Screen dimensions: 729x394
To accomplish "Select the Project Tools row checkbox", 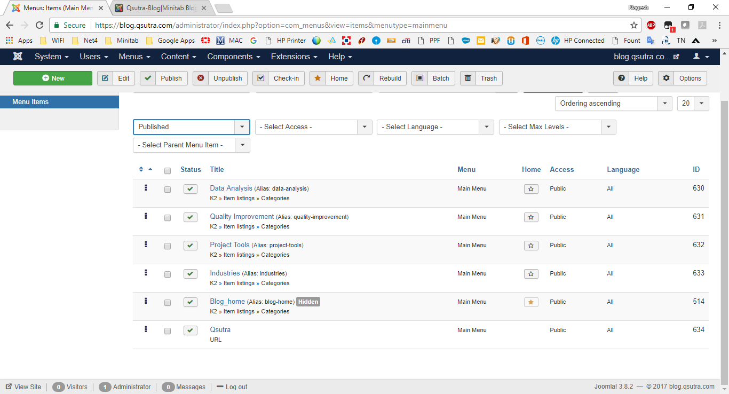I will [168, 246].
